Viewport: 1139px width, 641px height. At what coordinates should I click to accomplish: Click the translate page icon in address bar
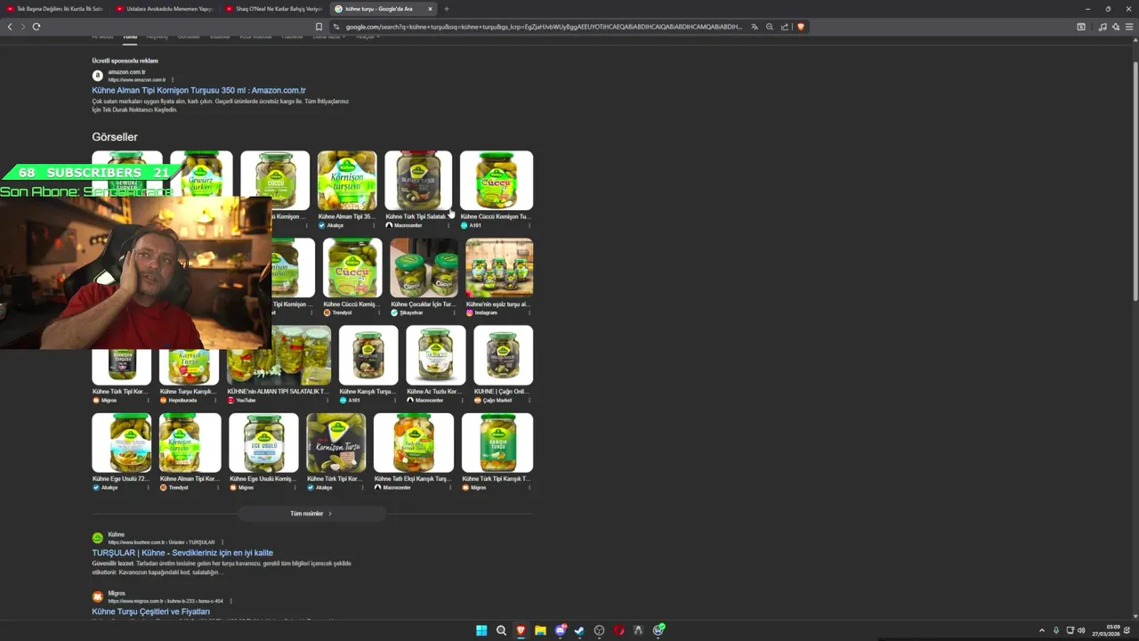click(755, 27)
